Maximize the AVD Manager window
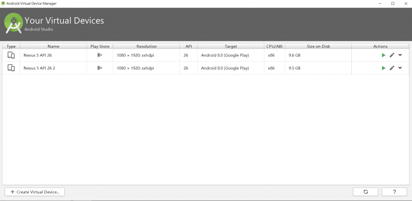The image size is (412, 201). 393,3
